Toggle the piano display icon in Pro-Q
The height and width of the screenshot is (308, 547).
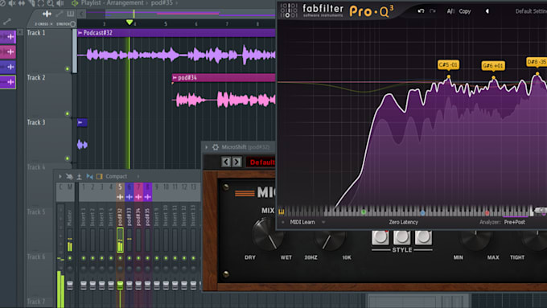[x=282, y=211]
